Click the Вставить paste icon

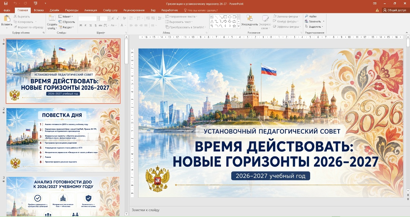(6, 19)
